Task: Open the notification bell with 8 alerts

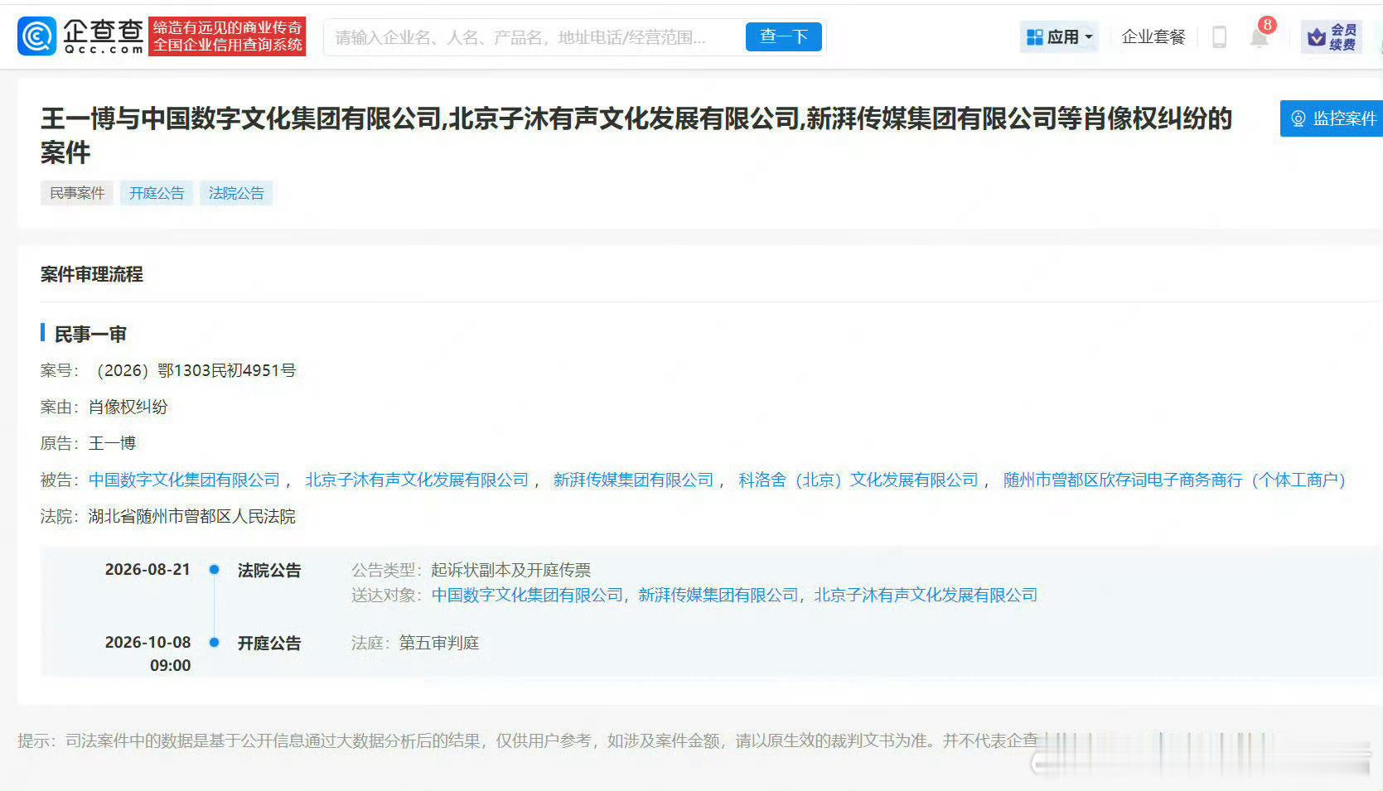Action: coord(1260,36)
